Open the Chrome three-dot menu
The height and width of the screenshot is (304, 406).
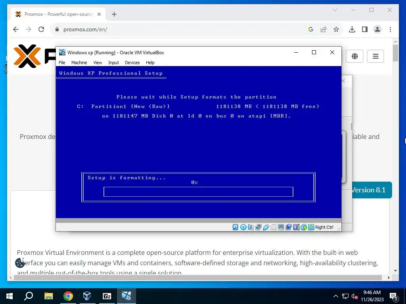(x=390, y=29)
